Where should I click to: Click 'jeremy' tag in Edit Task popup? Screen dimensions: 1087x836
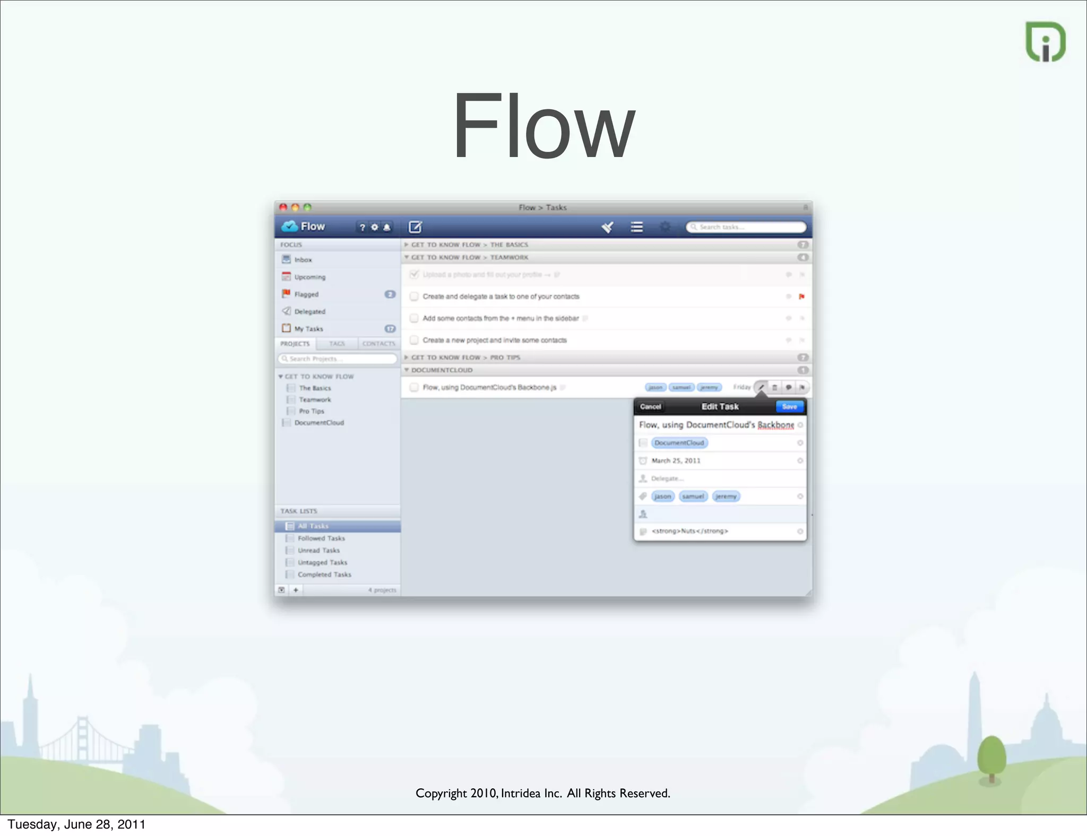[726, 497]
